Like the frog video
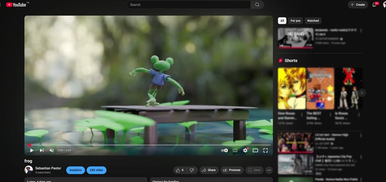The image size is (386, 182). (180, 170)
